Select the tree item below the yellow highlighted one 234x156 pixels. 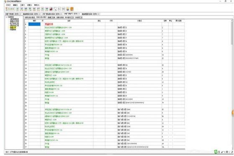pos(13,30)
